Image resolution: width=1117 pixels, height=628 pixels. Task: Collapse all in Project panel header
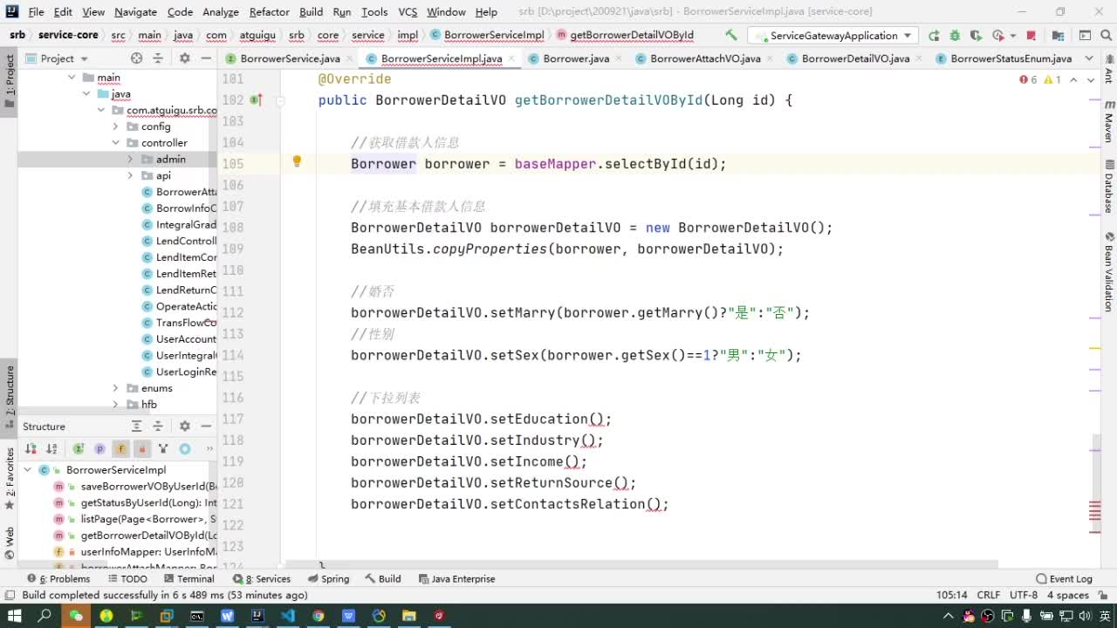pos(157,58)
